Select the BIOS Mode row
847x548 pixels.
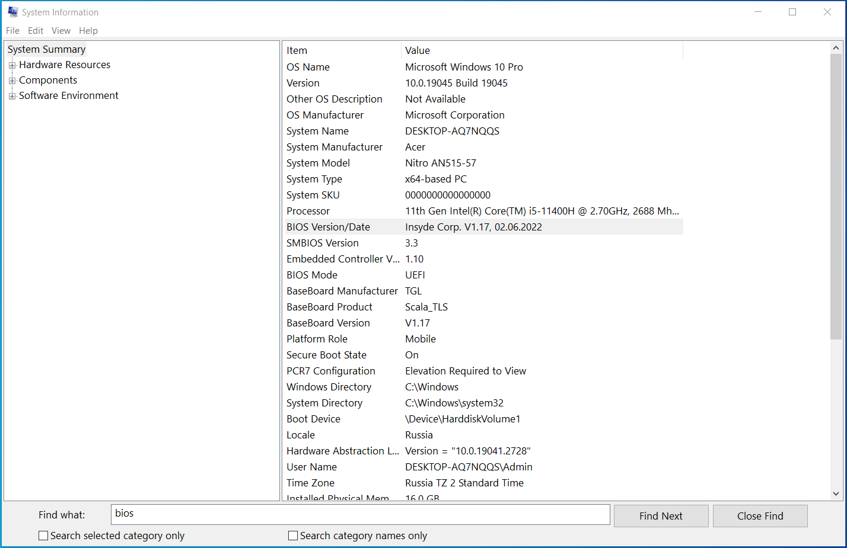point(483,275)
